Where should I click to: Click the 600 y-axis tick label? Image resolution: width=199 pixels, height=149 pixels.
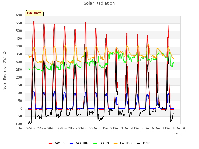point(19,15)
